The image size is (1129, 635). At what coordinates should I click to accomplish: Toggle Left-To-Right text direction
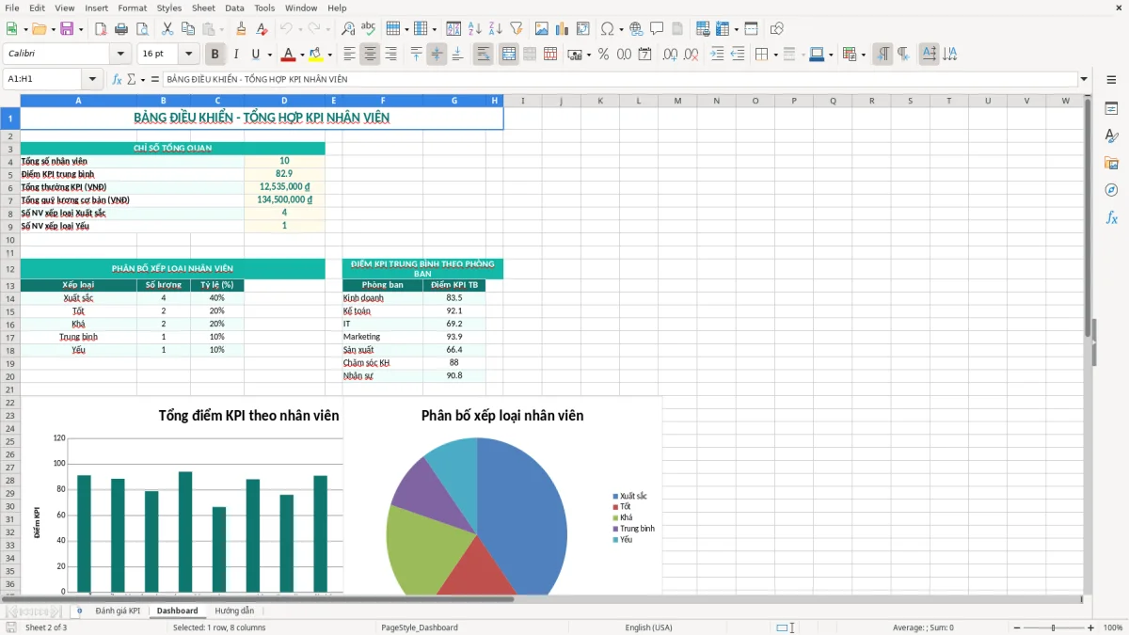coord(882,55)
